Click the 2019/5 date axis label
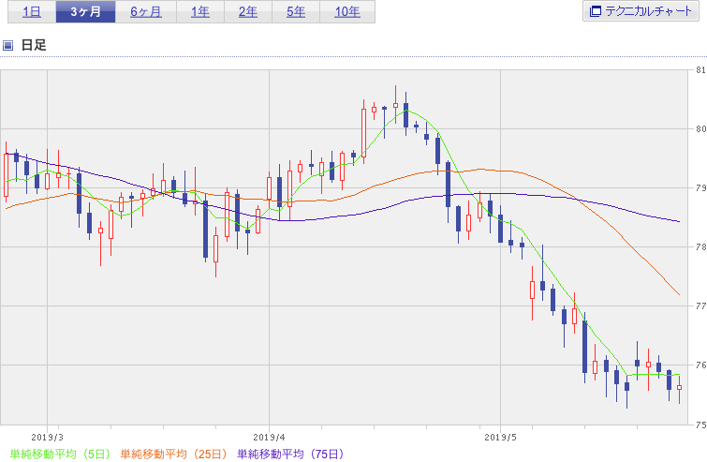707x462 pixels. [x=500, y=438]
